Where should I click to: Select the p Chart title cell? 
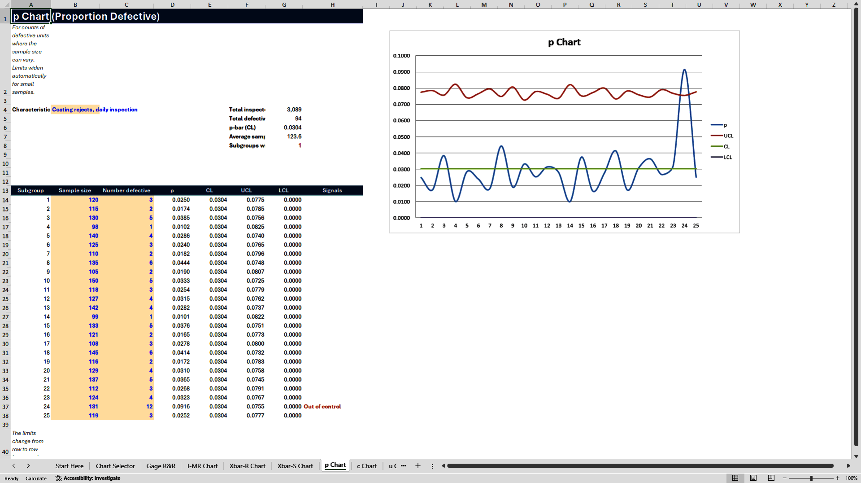(30, 16)
